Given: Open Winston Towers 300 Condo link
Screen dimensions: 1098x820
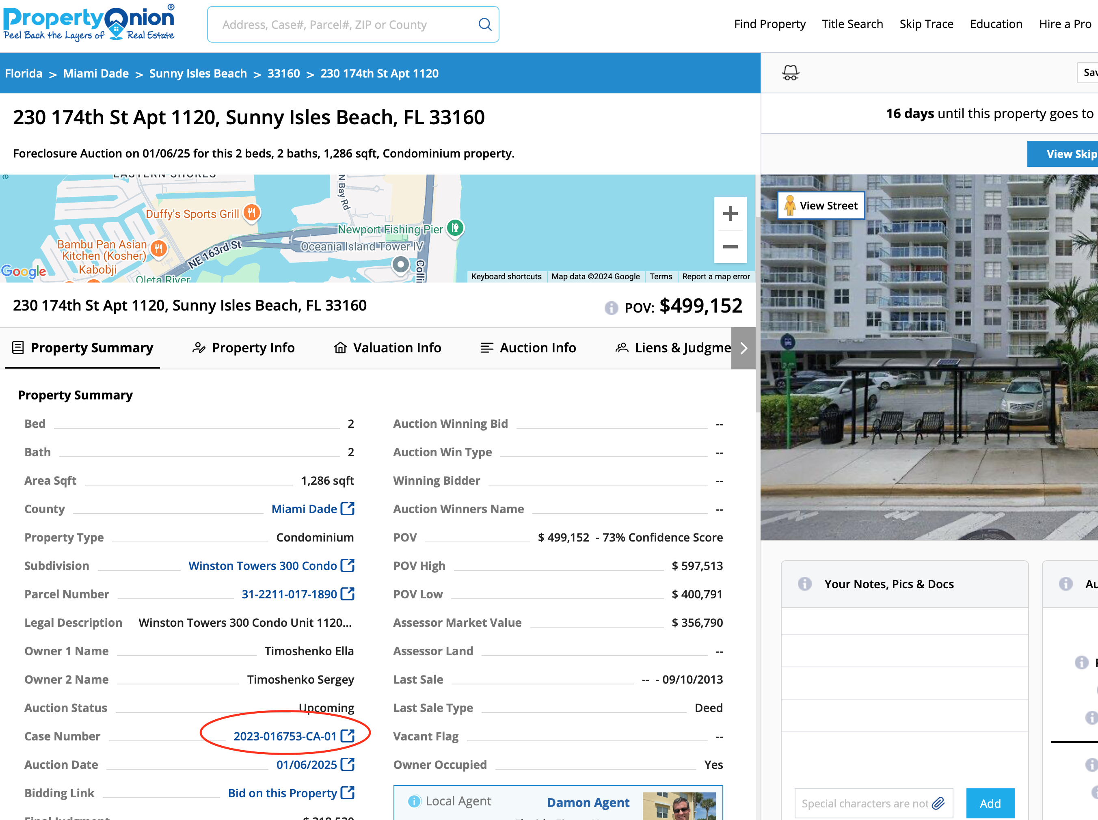Looking at the screenshot, I should (263, 566).
